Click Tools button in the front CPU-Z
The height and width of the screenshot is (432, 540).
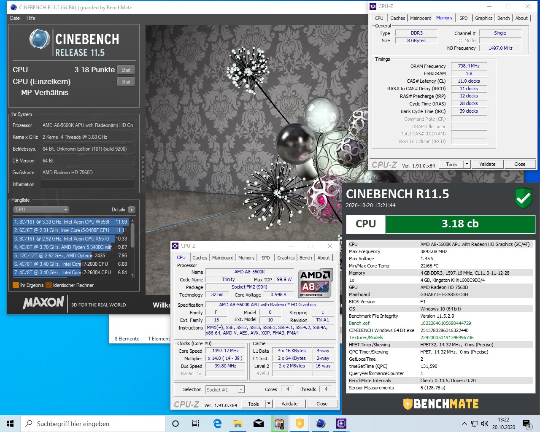(x=254, y=404)
